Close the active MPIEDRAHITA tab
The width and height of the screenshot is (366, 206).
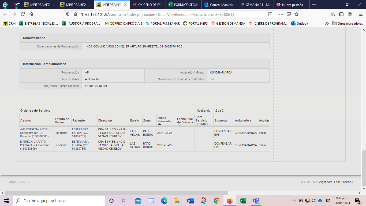(125, 5)
